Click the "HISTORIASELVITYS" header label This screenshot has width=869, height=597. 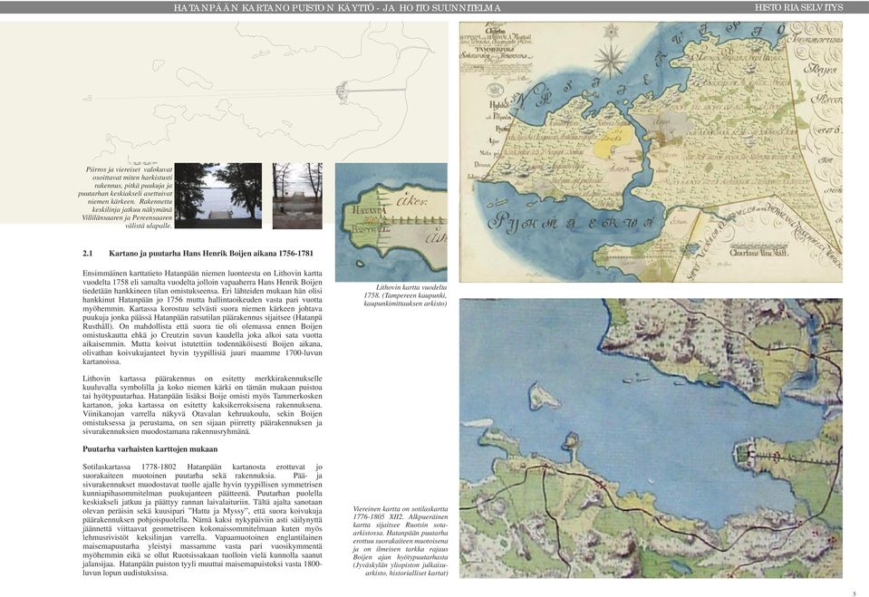pos(798,8)
